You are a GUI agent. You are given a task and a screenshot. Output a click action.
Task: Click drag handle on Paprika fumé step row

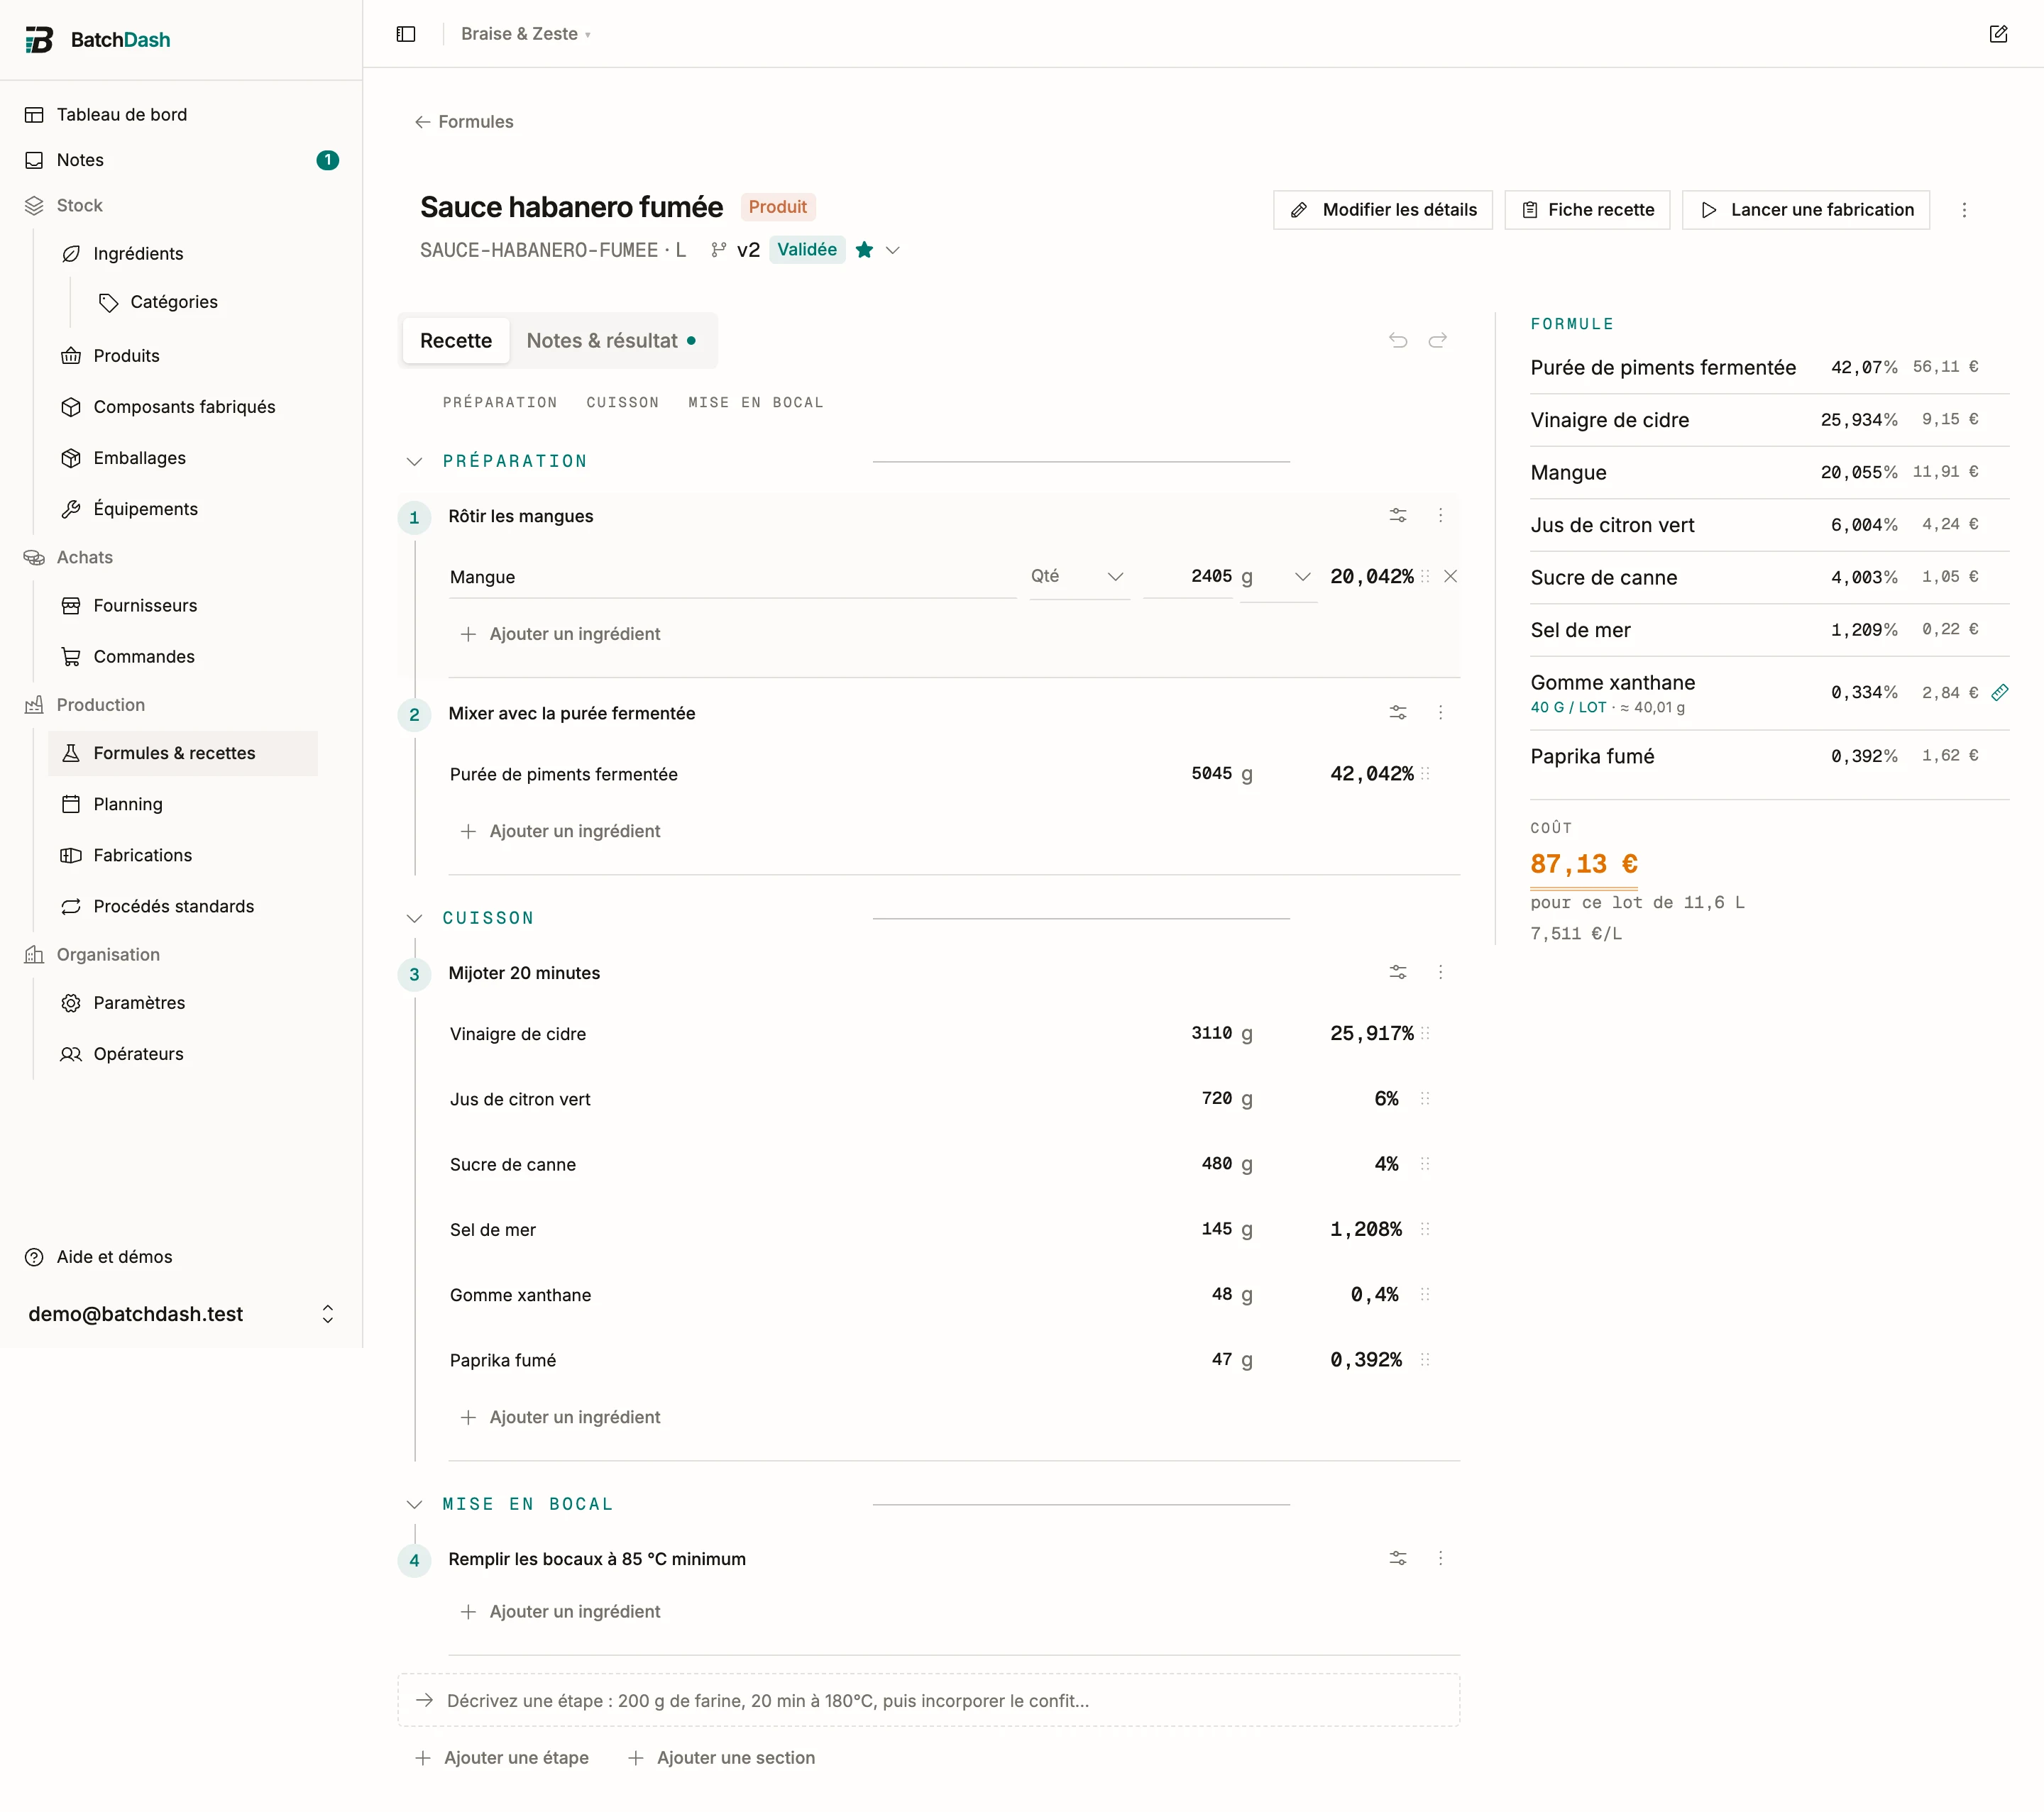coord(1425,1359)
